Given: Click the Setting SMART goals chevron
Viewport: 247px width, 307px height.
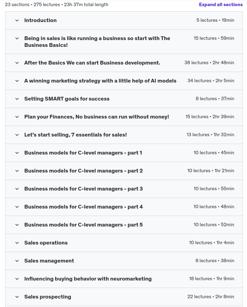Looking at the screenshot, I should point(17,99).
